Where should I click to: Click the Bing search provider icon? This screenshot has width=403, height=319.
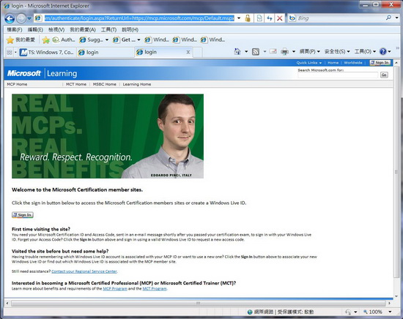tap(292, 18)
